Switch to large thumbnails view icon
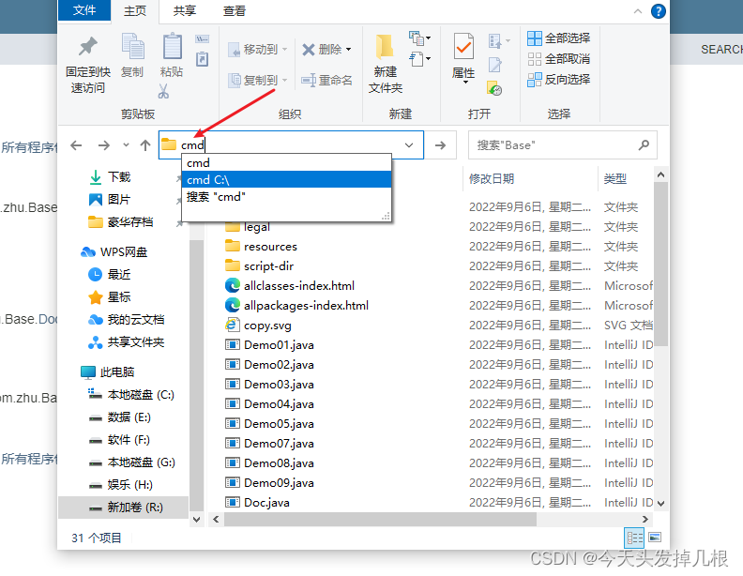 pyautogui.click(x=655, y=538)
